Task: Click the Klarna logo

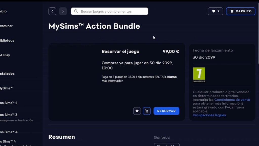Action: click(172, 77)
